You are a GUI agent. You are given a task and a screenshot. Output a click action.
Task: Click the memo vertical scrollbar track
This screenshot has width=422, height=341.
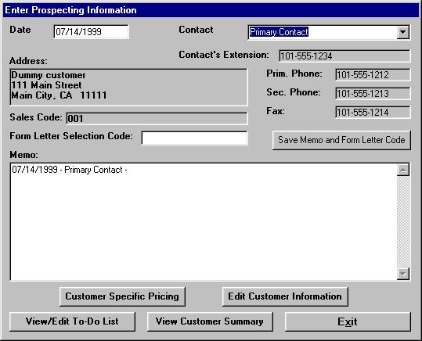403,221
